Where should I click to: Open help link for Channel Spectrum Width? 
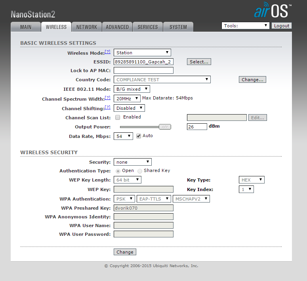(107, 98)
